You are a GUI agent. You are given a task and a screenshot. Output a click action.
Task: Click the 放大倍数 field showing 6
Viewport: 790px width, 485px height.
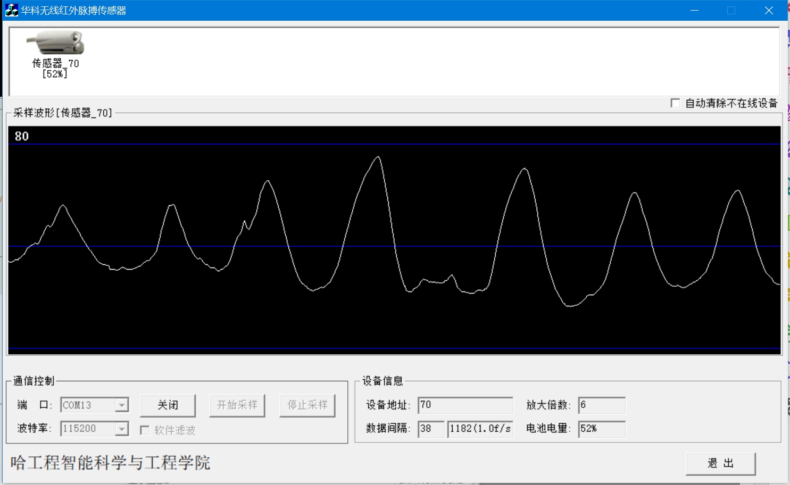602,405
